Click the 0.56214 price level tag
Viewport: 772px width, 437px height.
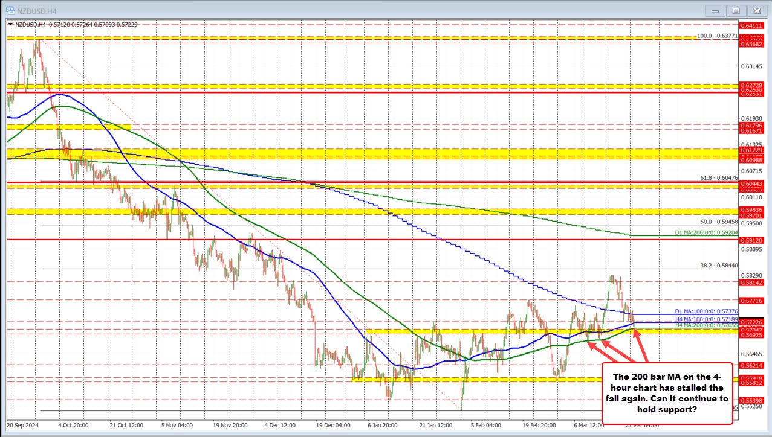pos(751,365)
